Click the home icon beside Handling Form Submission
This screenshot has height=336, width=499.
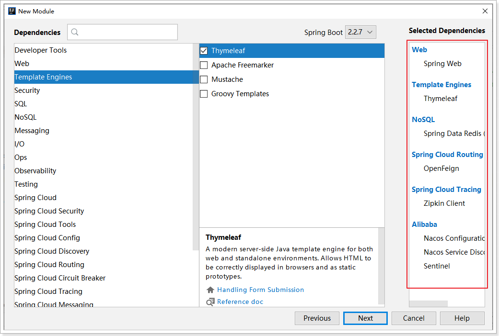210,290
